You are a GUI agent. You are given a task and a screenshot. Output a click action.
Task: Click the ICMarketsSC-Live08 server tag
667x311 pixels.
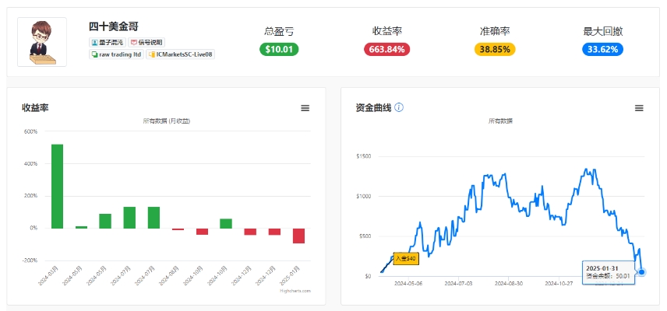tap(180, 54)
